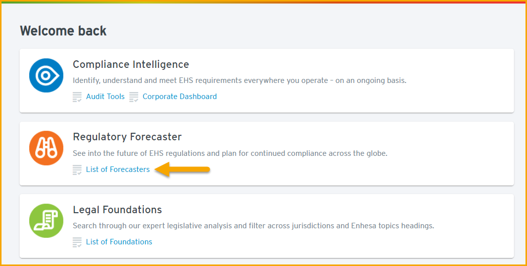Screen dimensions: 527x266
Task: Click the description about meeting EHS requirements
Action: 240,81
